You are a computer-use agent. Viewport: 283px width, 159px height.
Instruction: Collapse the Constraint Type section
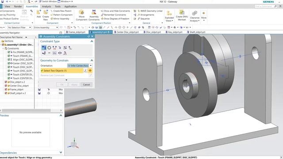pyautogui.click(x=92, y=41)
